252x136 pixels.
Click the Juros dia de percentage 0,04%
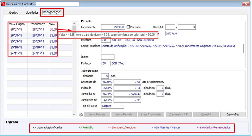tap(106, 94)
